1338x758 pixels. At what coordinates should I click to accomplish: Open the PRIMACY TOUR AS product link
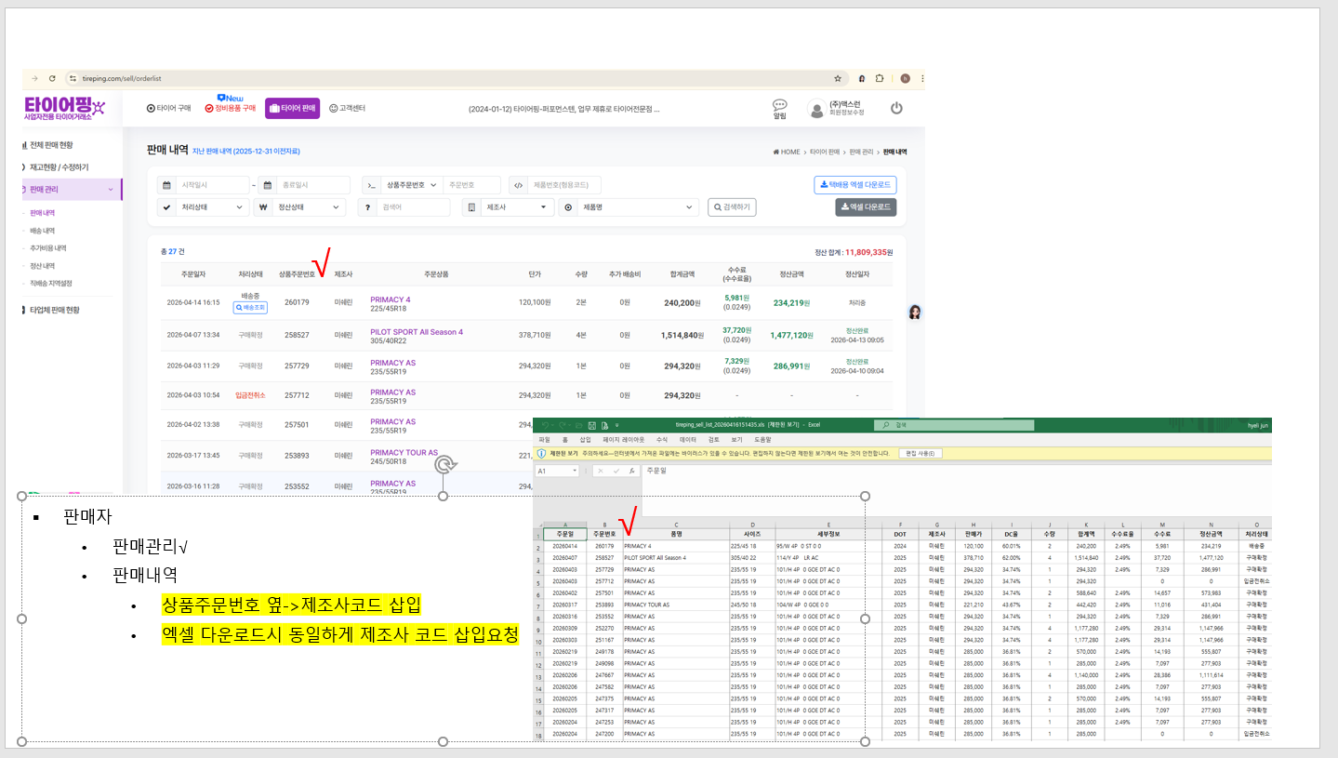(x=404, y=452)
